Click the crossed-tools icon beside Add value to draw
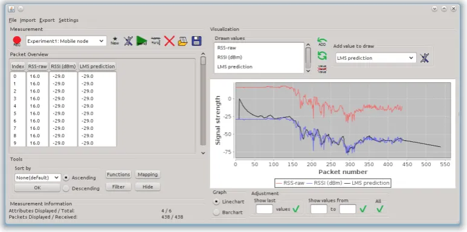467x232 pixels. coord(425,58)
